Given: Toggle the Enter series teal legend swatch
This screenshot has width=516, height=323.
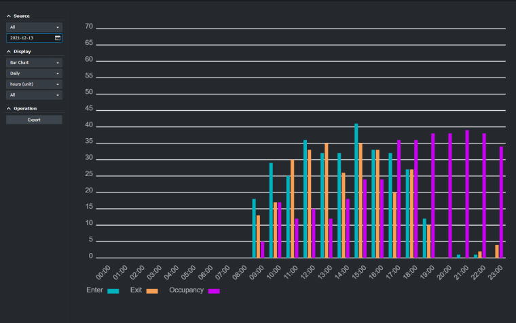Looking at the screenshot, I should (113, 291).
